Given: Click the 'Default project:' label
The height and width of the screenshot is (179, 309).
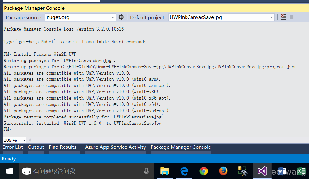Looking at the screenshot, I should click(148, 17).
